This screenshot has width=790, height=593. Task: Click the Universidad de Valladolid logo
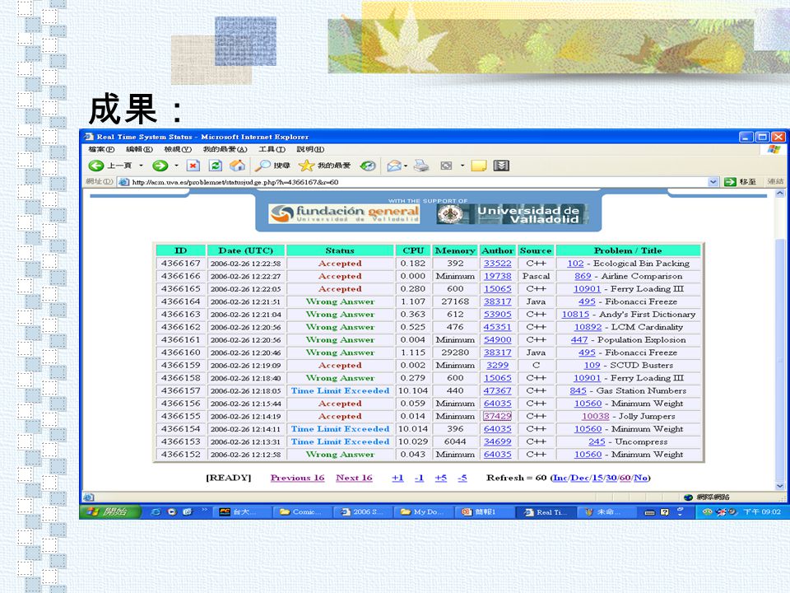click(513, 214)
